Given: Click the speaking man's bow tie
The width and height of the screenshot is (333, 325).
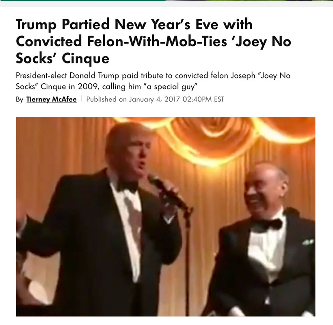Looking at the screenshot, I should point(128,187).
